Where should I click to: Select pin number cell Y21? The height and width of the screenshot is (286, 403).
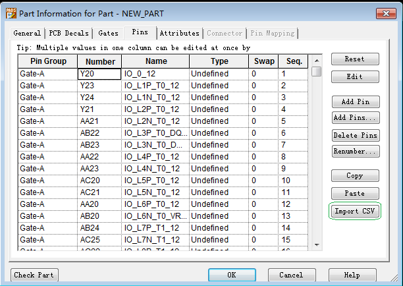(99, 109)
